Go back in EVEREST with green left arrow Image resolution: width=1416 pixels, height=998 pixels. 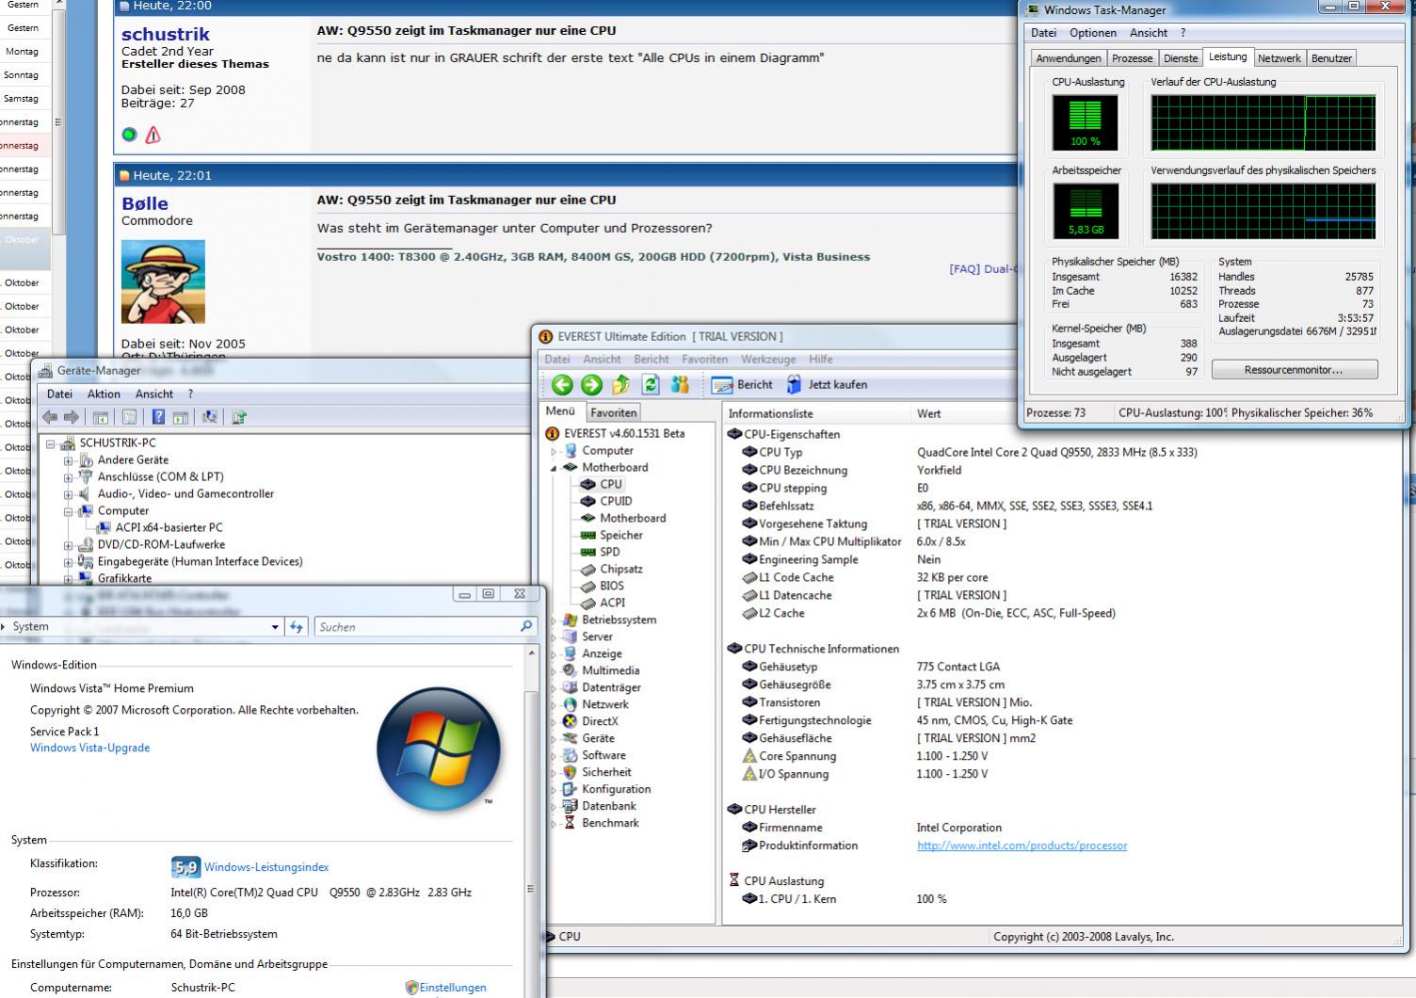pyautogui.click(x=562, y=384)
